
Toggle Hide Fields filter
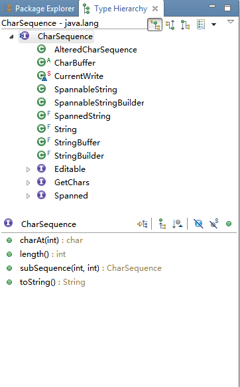pyautogui.click(x=198, y=224)
